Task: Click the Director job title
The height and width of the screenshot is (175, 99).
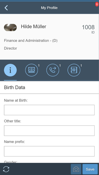Action: pos(11,48)
